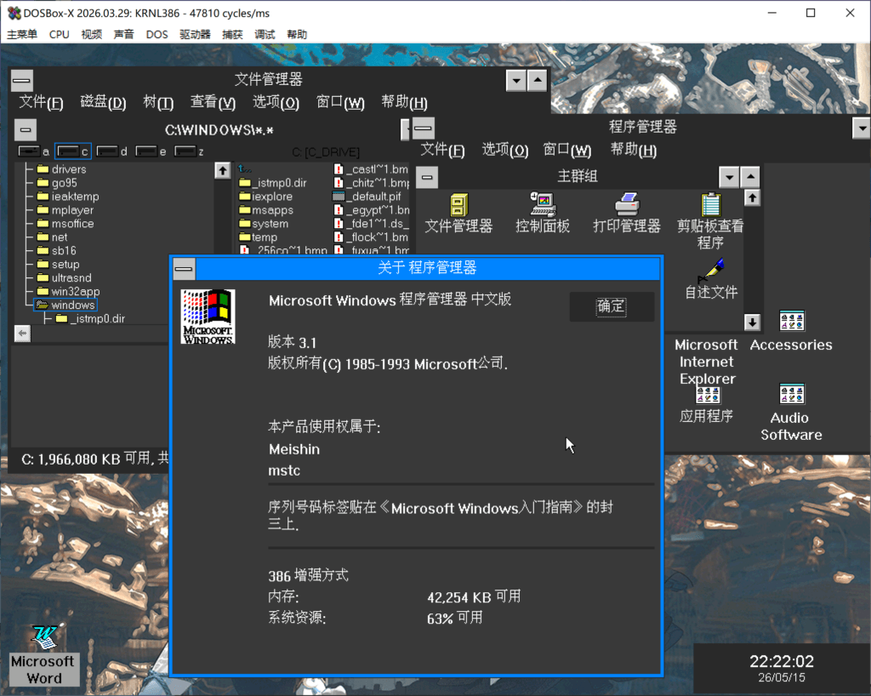Select the sb16 folder in tree
This screenshot has height=696, width=871.
click(57, 250)
